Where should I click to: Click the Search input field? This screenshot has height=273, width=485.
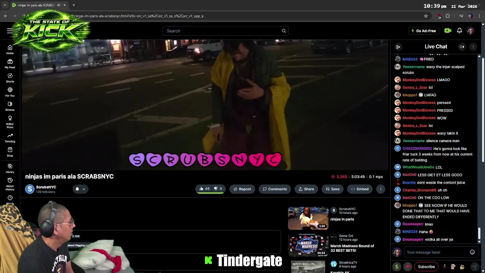tap(225, 31)
